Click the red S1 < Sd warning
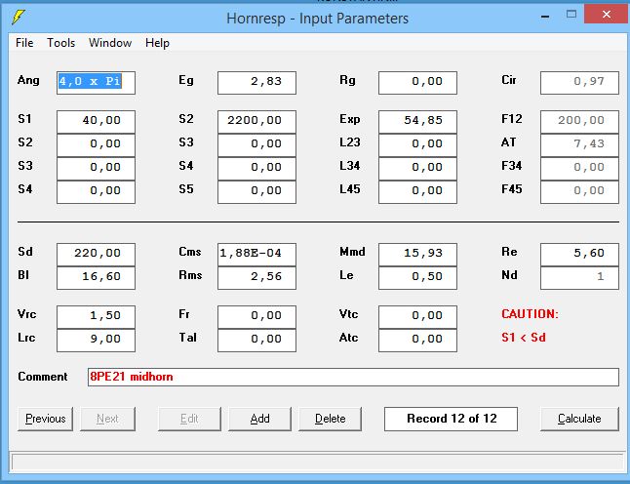630x484 pixels. [524, 338]
